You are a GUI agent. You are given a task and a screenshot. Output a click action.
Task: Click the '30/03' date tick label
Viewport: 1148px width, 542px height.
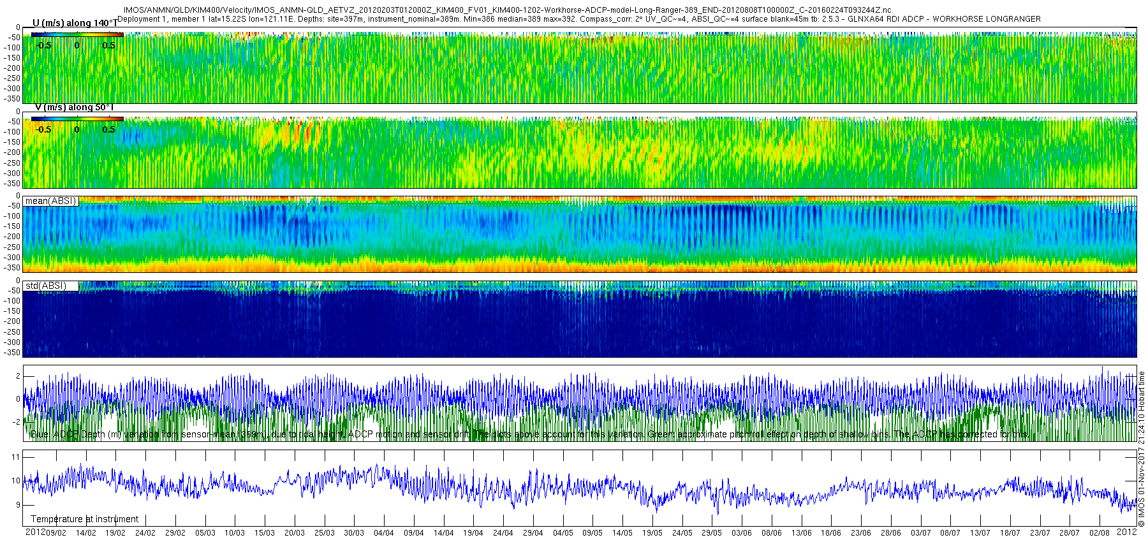coord(354,532)
